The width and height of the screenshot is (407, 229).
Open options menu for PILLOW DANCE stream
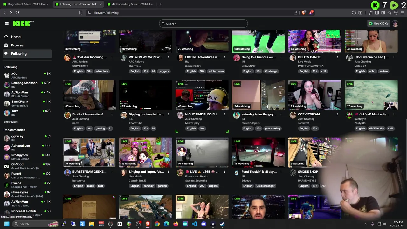[337, 57]
